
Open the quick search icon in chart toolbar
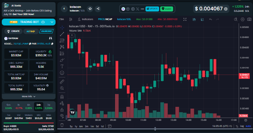tap(236, 19)
